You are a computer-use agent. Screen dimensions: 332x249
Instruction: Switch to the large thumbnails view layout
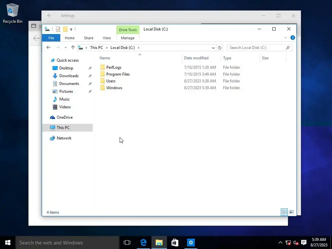[x=291, y=212]
